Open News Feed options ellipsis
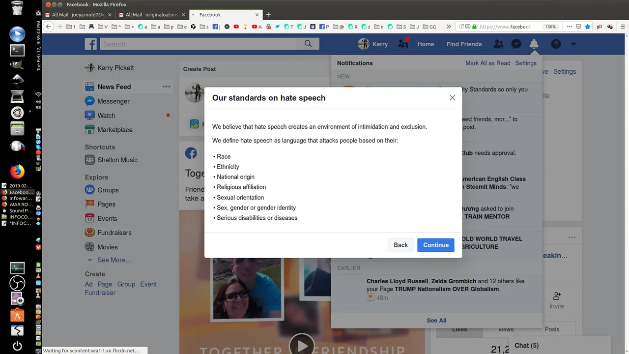Viewport: 629px width, 354px height. [167, 87]
